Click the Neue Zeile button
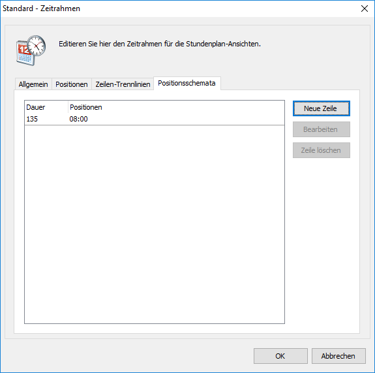The height and width of the screenshot is (373, 375). [x=321, y=108]
